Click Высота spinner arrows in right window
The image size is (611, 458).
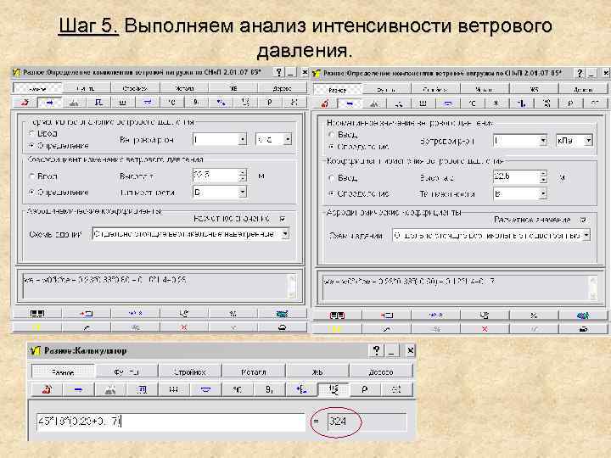pos(543,176)
